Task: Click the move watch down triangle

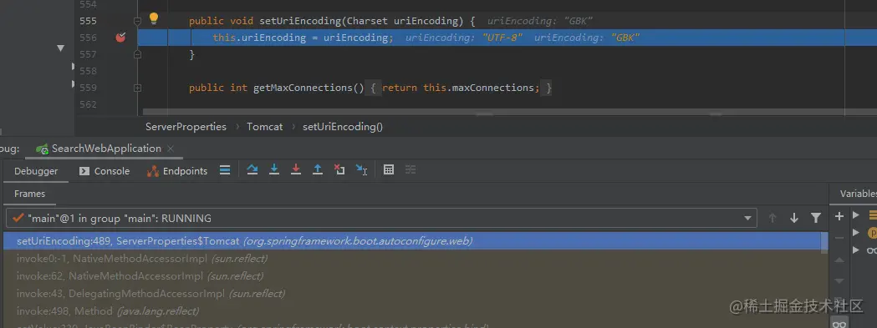Action: tap(839, 280)
